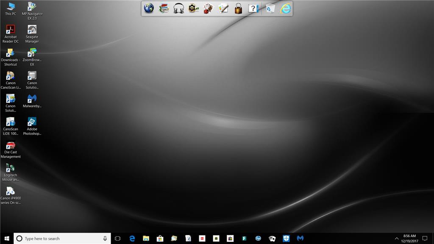The image size is (434, 244).
Task: Open the stacked books icon in dock
Action: coord(164,8)
